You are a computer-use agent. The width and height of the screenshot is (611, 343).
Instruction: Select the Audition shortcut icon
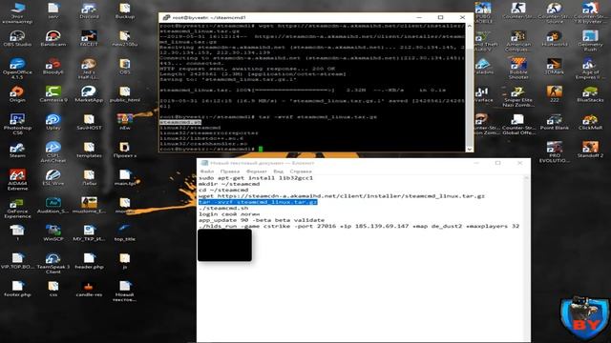point(53,206)
